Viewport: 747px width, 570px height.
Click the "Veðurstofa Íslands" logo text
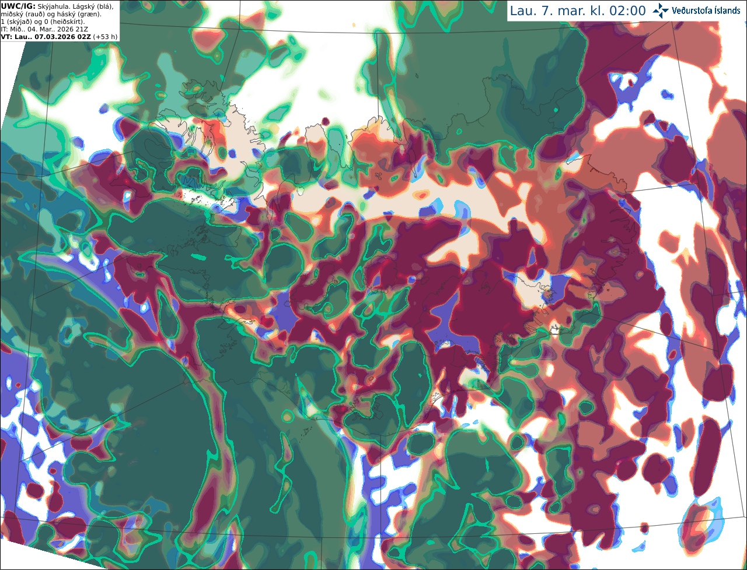[x=706, y=10]
